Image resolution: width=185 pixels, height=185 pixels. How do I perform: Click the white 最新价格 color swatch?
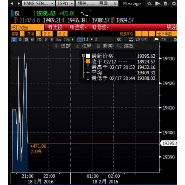click(88, 56)
